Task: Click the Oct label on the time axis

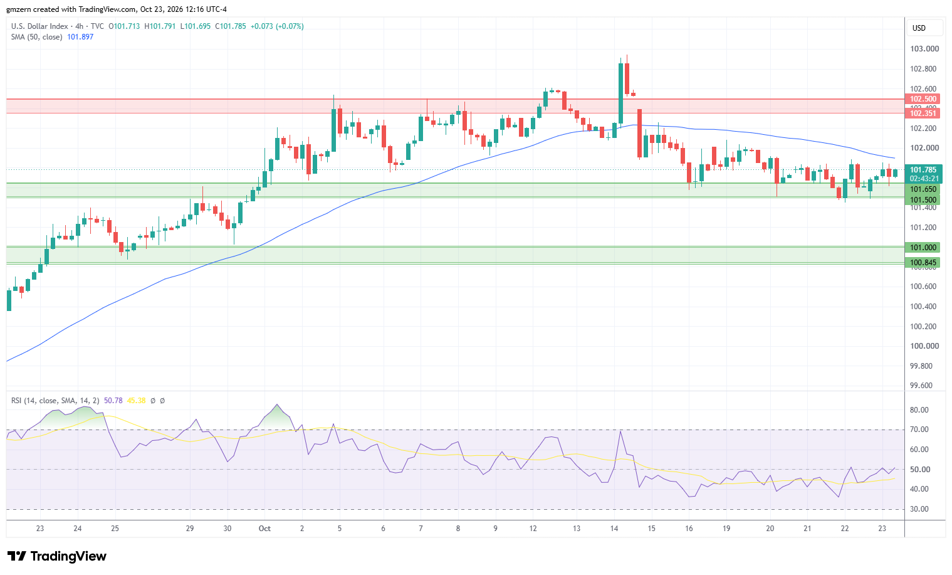Action: [264, 529]
